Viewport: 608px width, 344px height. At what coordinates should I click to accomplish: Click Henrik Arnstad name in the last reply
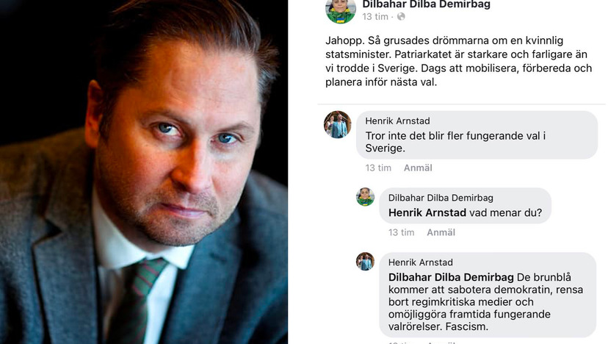click(x=421, y=262)
